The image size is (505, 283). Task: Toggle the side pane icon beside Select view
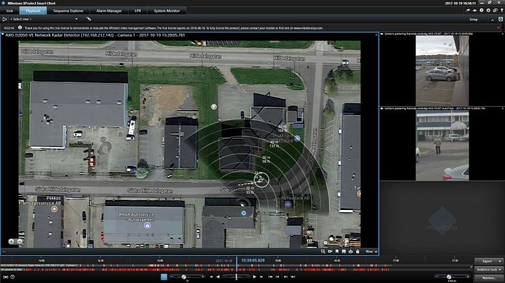coord(5,20)
